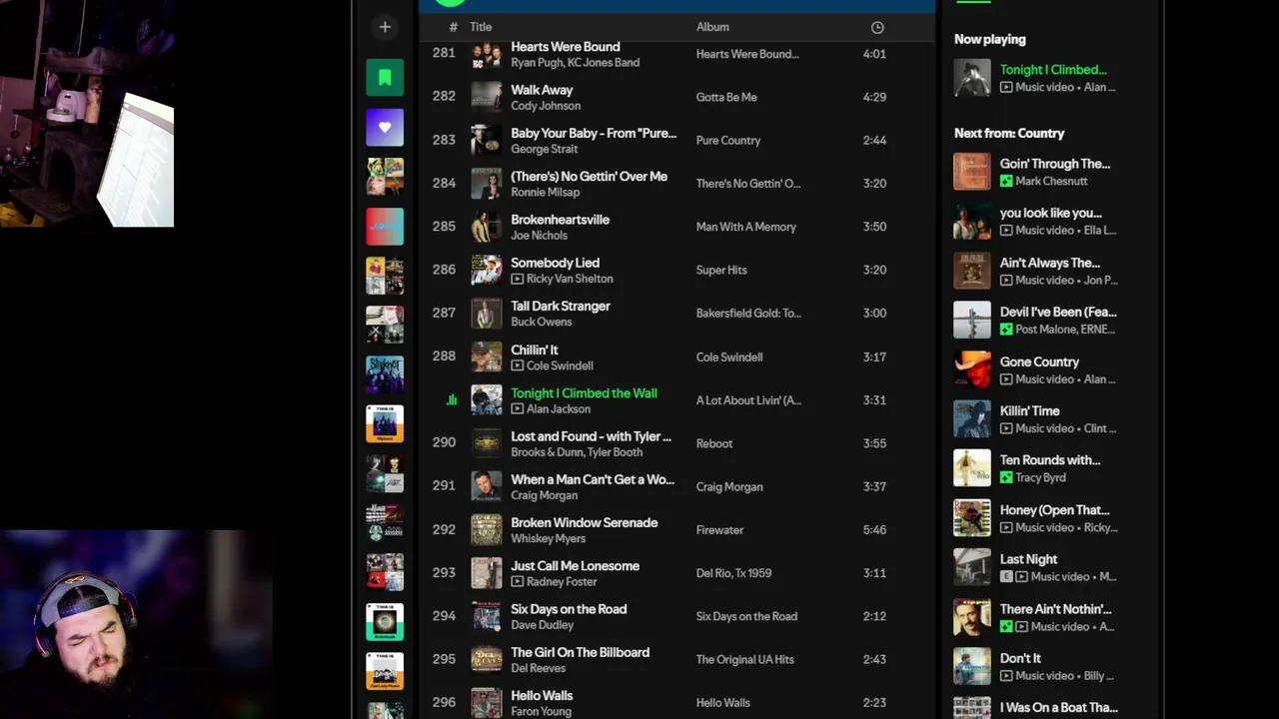Click music video icon under Don't It
The width and height of the screenshot is (1279, 719).
[1006, 675]
